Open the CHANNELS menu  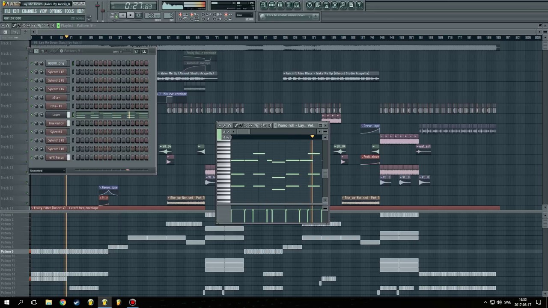click(x=30, y=11)
